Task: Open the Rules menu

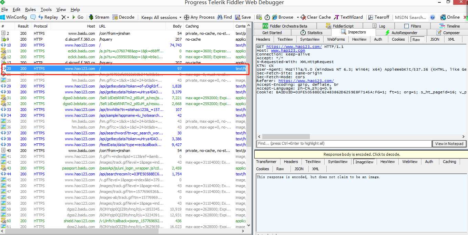Action: point(30,9)
